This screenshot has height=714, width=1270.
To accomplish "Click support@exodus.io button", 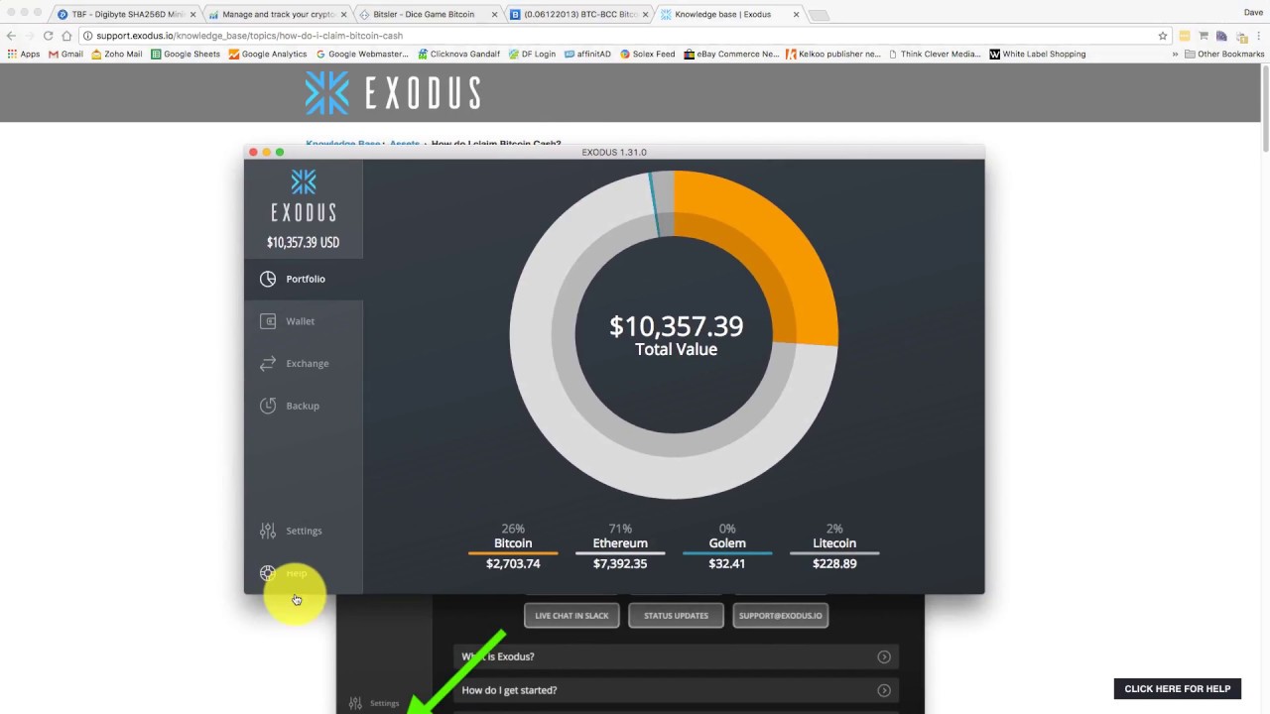I will [x=780, y=616].
